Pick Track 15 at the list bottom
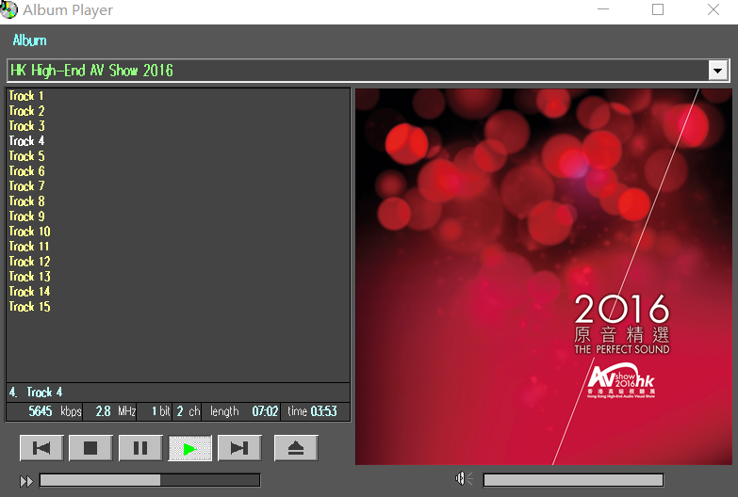738x497 pixels. (29, 307)
